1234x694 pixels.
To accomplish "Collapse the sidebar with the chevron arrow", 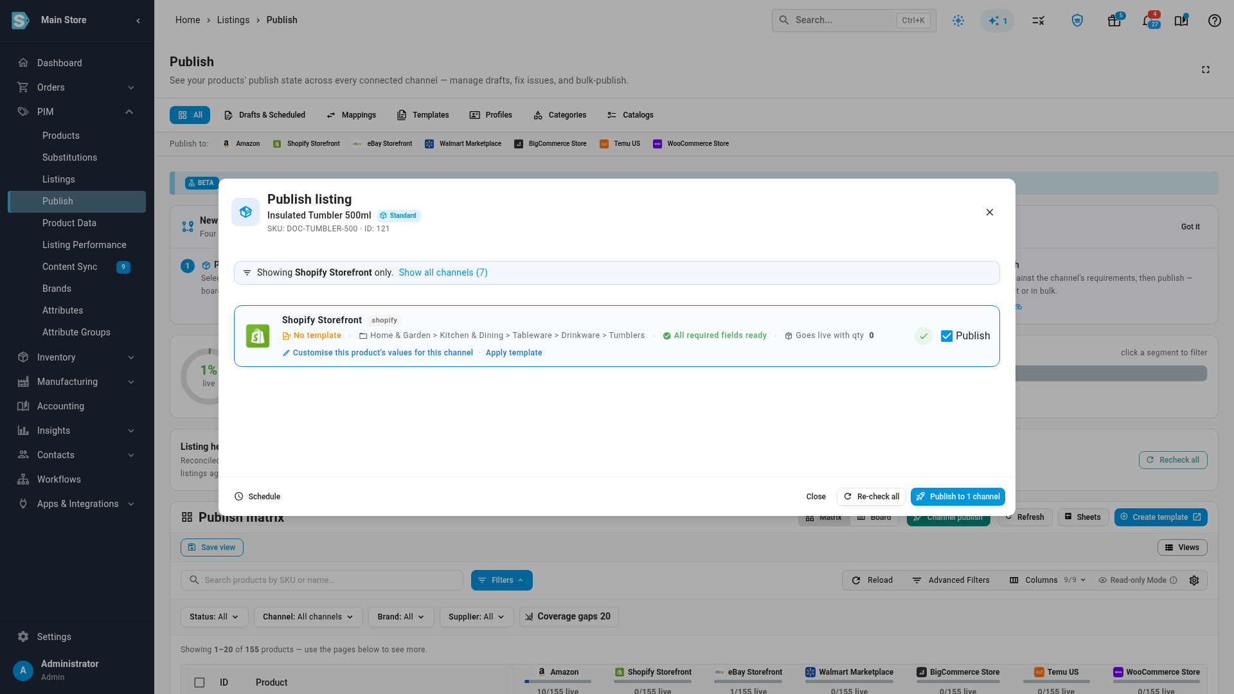I will pos(138,21).
